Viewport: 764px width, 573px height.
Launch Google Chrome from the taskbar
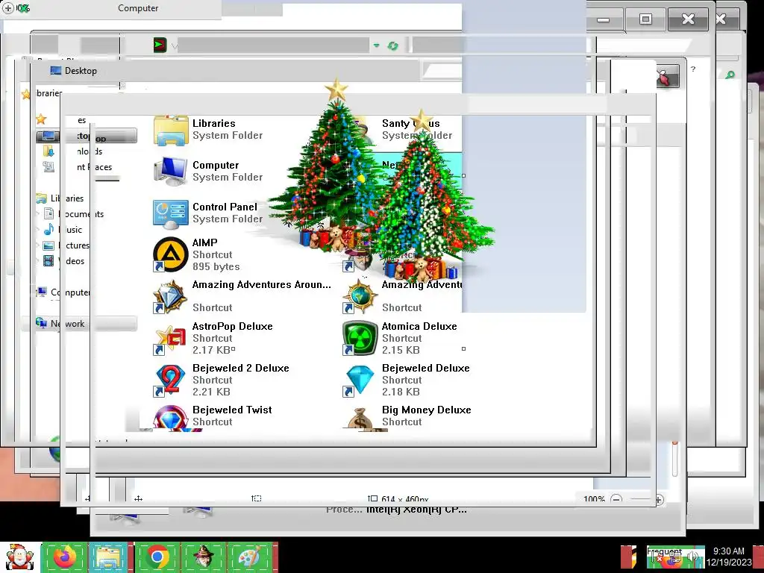pyautogui.click(x=157, y=557)
